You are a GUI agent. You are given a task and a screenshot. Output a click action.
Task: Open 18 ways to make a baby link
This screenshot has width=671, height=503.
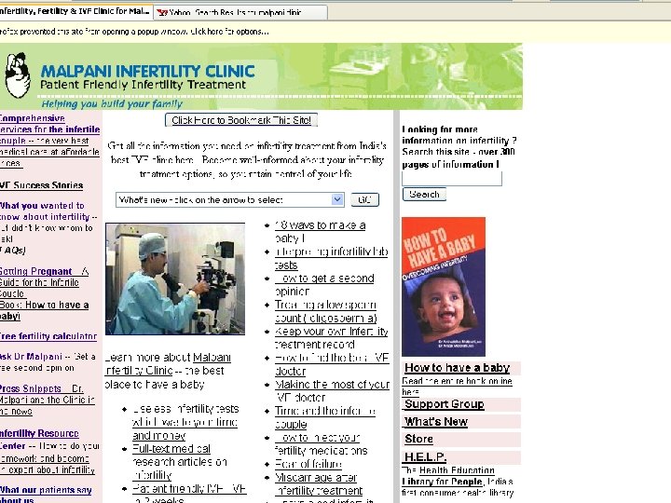[x=320, y=232]
